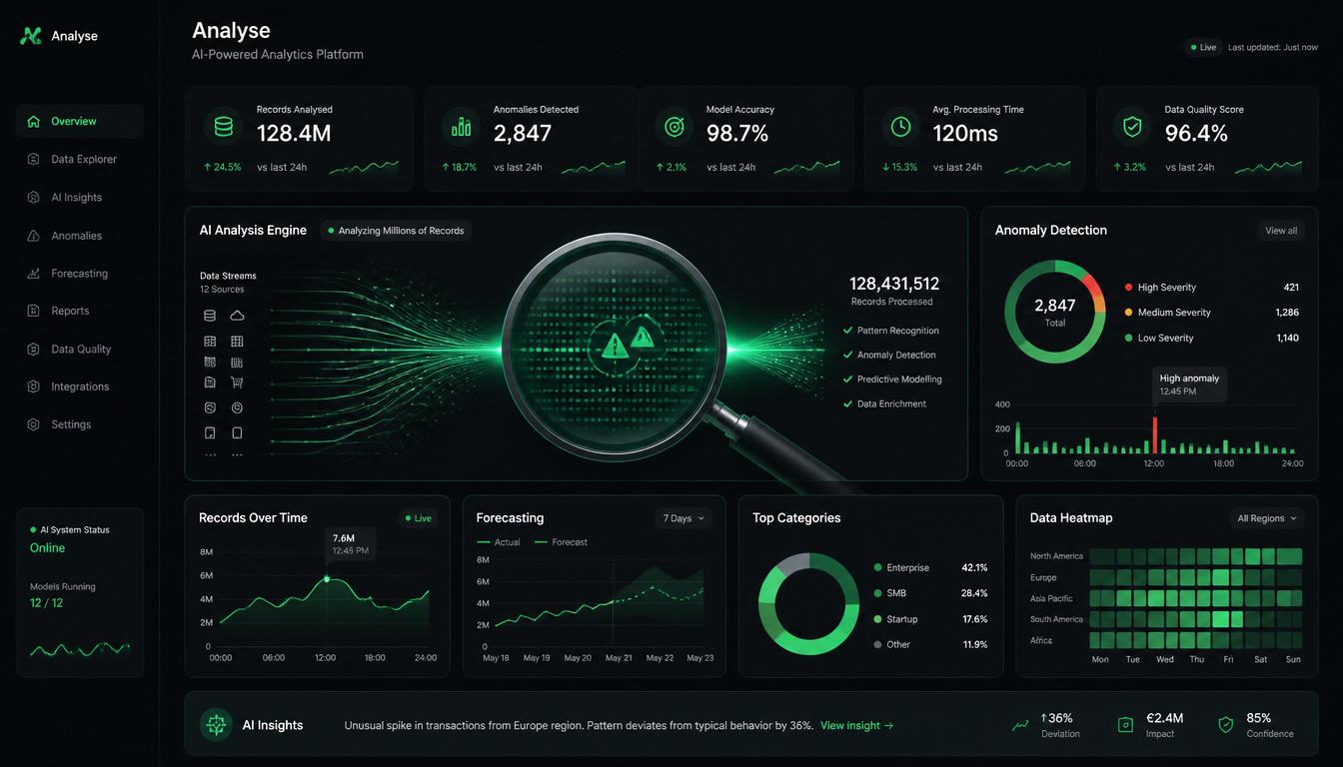Click the Impact money icon

click(x=1125, y=726)
